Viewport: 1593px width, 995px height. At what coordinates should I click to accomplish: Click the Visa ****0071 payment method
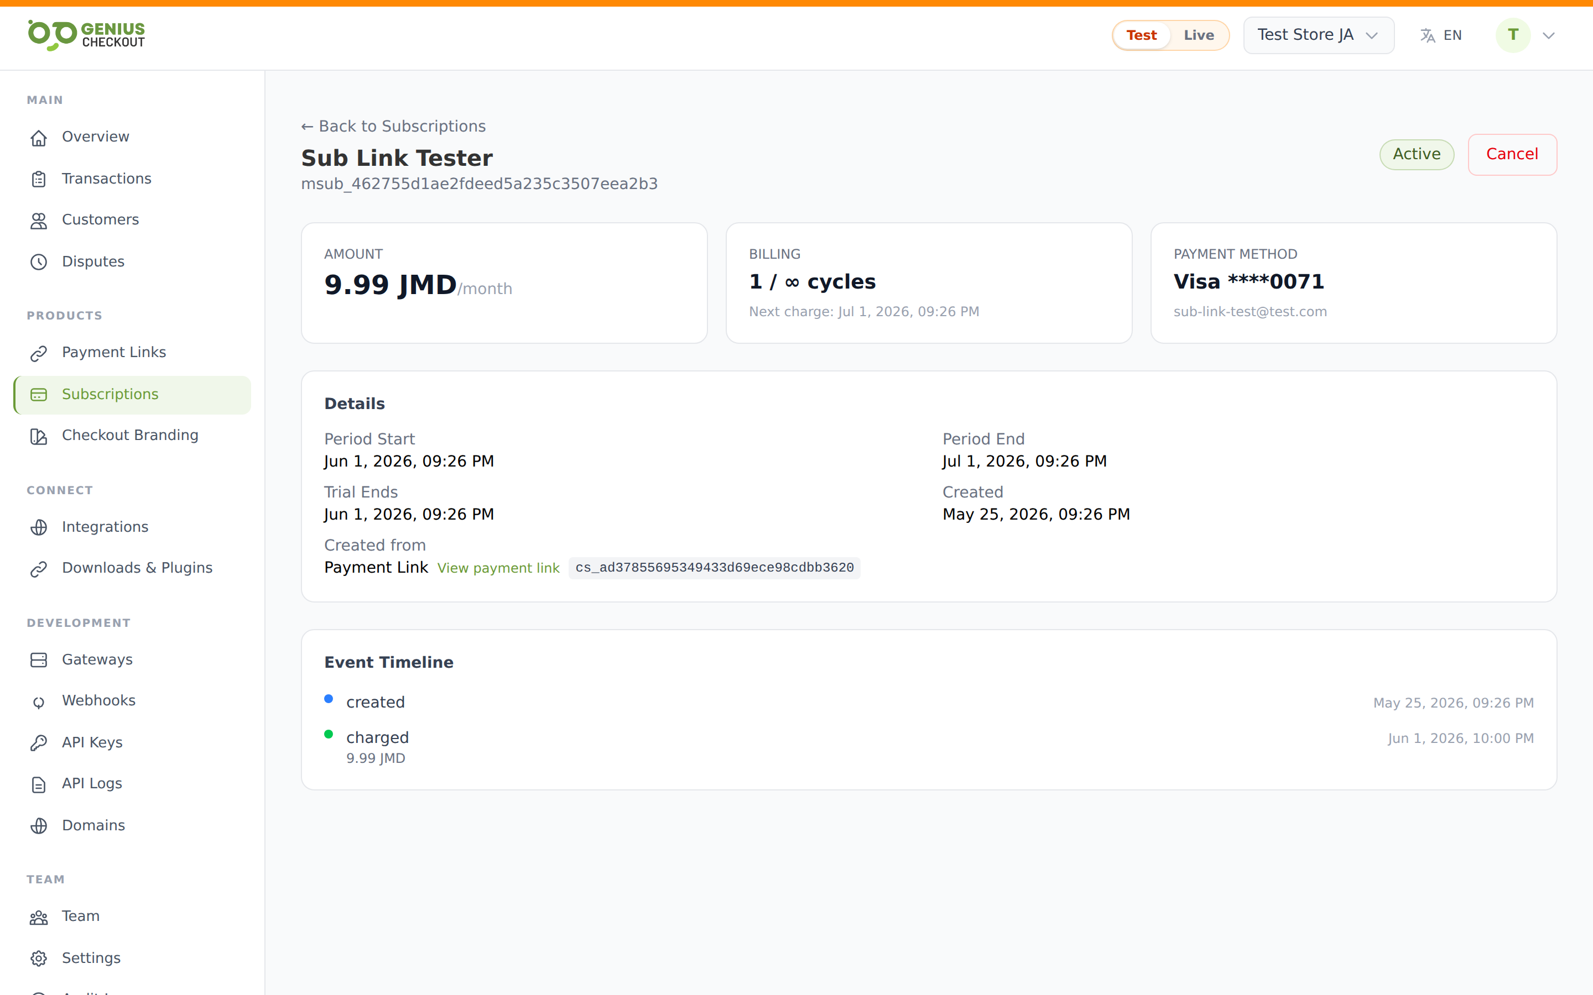1248,282
